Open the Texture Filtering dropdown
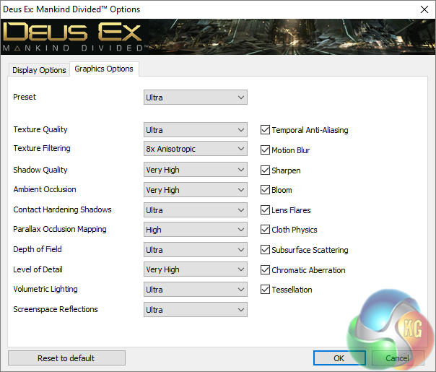The width and height of the screenshot is (436, 372). tap(195, 149)
